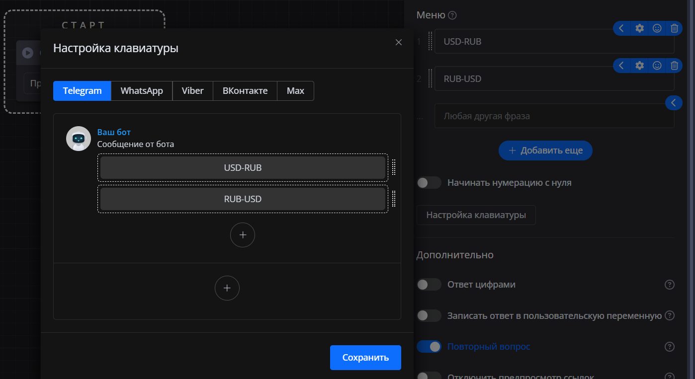The image size is (695, 379).
Task: Open settings gear for USD-RUB menu item
Action: [x=640, y=28]
